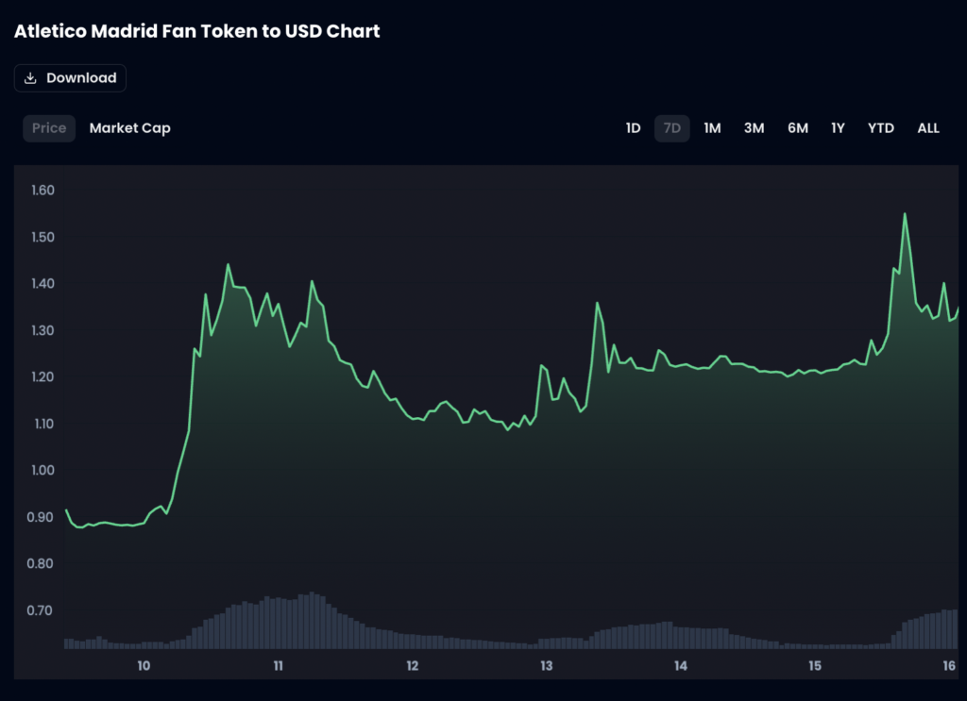The image size is (967, 701).
Task: Show the YTD chart range
Action: (880, 128)
